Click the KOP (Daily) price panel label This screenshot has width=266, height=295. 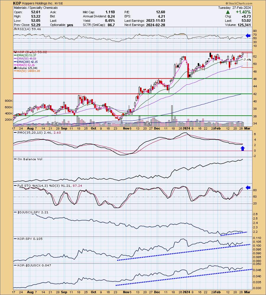(x=30, y=52)
